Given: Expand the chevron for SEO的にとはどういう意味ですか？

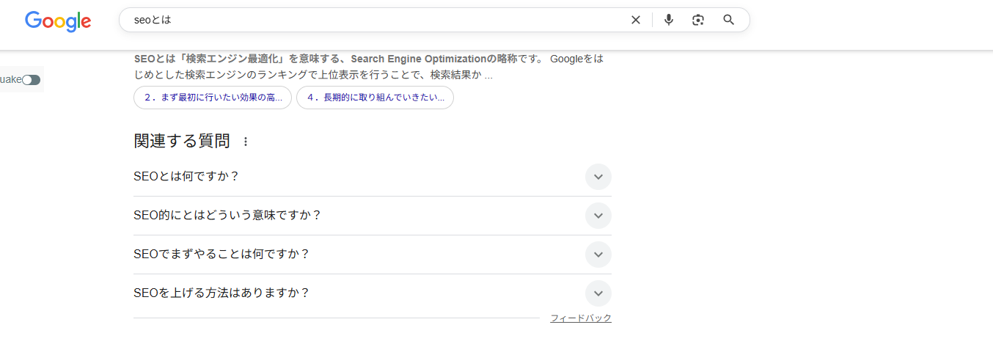Looking at the screenshot, I should [x=598, y=216].
